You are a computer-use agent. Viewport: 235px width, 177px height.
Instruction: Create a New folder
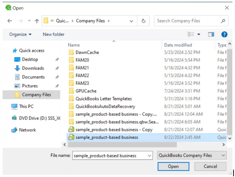(x=53, y=34)
